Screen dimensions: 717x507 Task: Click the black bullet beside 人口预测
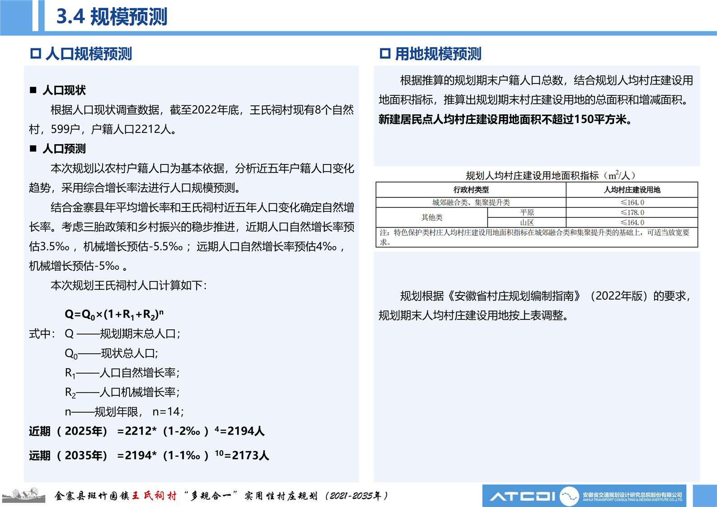point(33,148)
